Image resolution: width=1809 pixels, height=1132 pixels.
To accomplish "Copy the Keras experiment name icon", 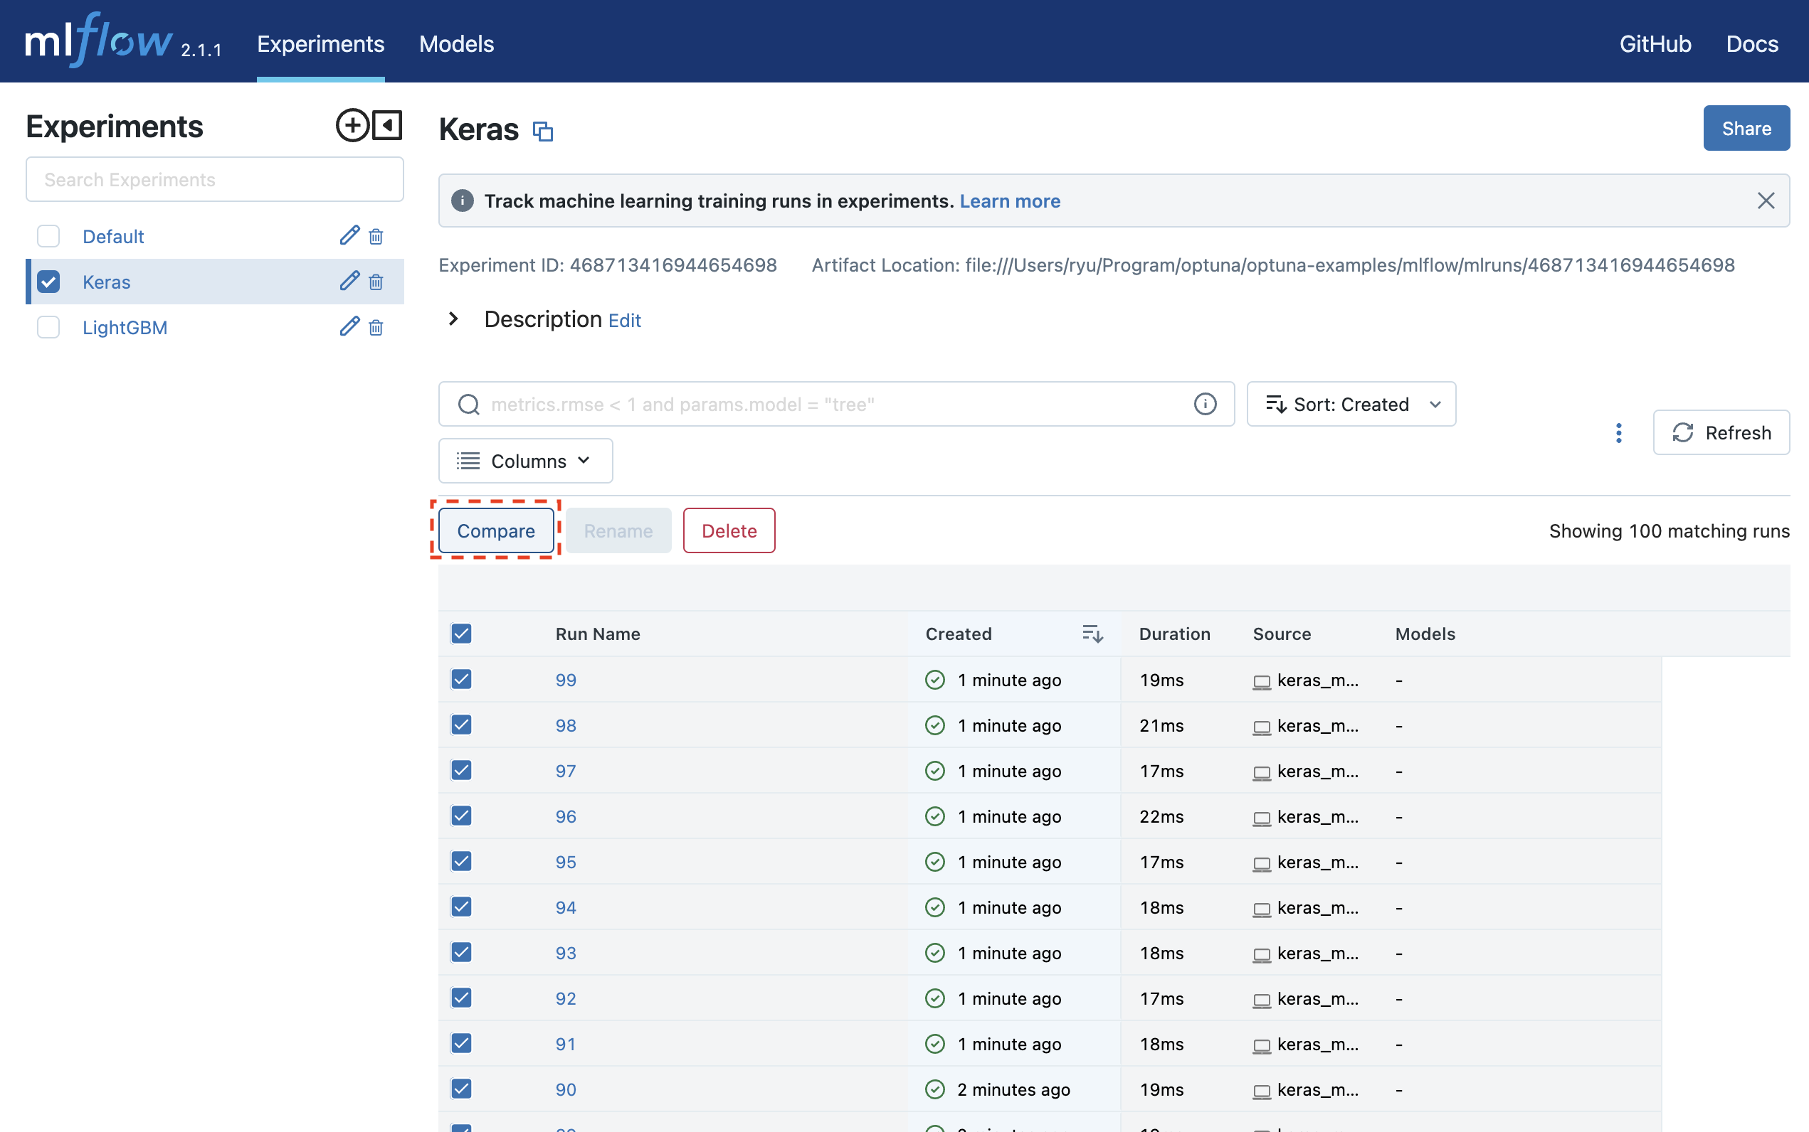I will [542, 131].
